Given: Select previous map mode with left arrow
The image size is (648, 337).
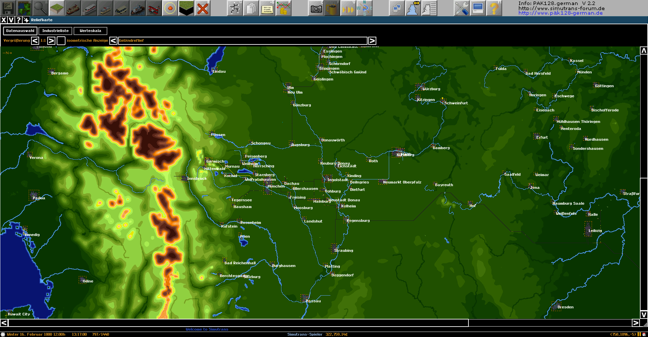Looking at the screenshot, I should [113, 41].
